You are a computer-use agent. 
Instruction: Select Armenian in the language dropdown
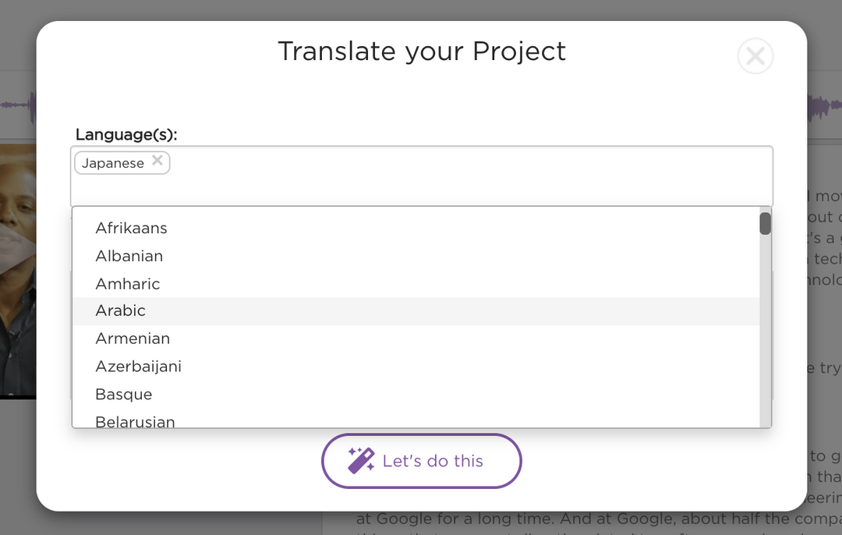133,338
